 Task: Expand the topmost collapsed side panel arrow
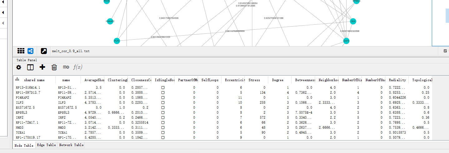point(3,2)
